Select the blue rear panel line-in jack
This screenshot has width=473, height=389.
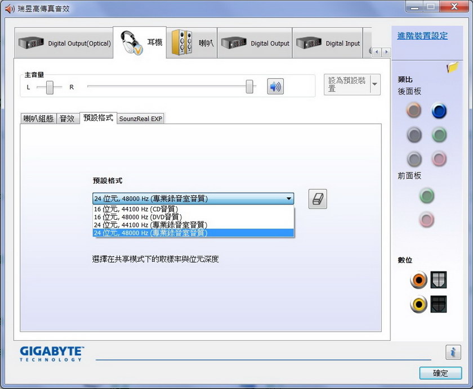[439, 111]
